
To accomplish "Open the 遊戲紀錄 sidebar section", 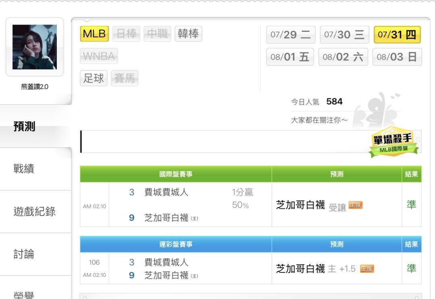I will coord(35,212).
